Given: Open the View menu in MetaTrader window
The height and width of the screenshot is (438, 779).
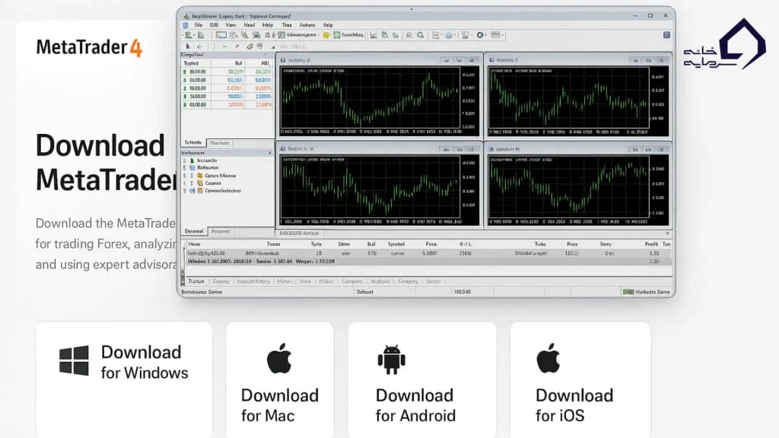Looking at the screenshot, I should [x=231, y=25].
